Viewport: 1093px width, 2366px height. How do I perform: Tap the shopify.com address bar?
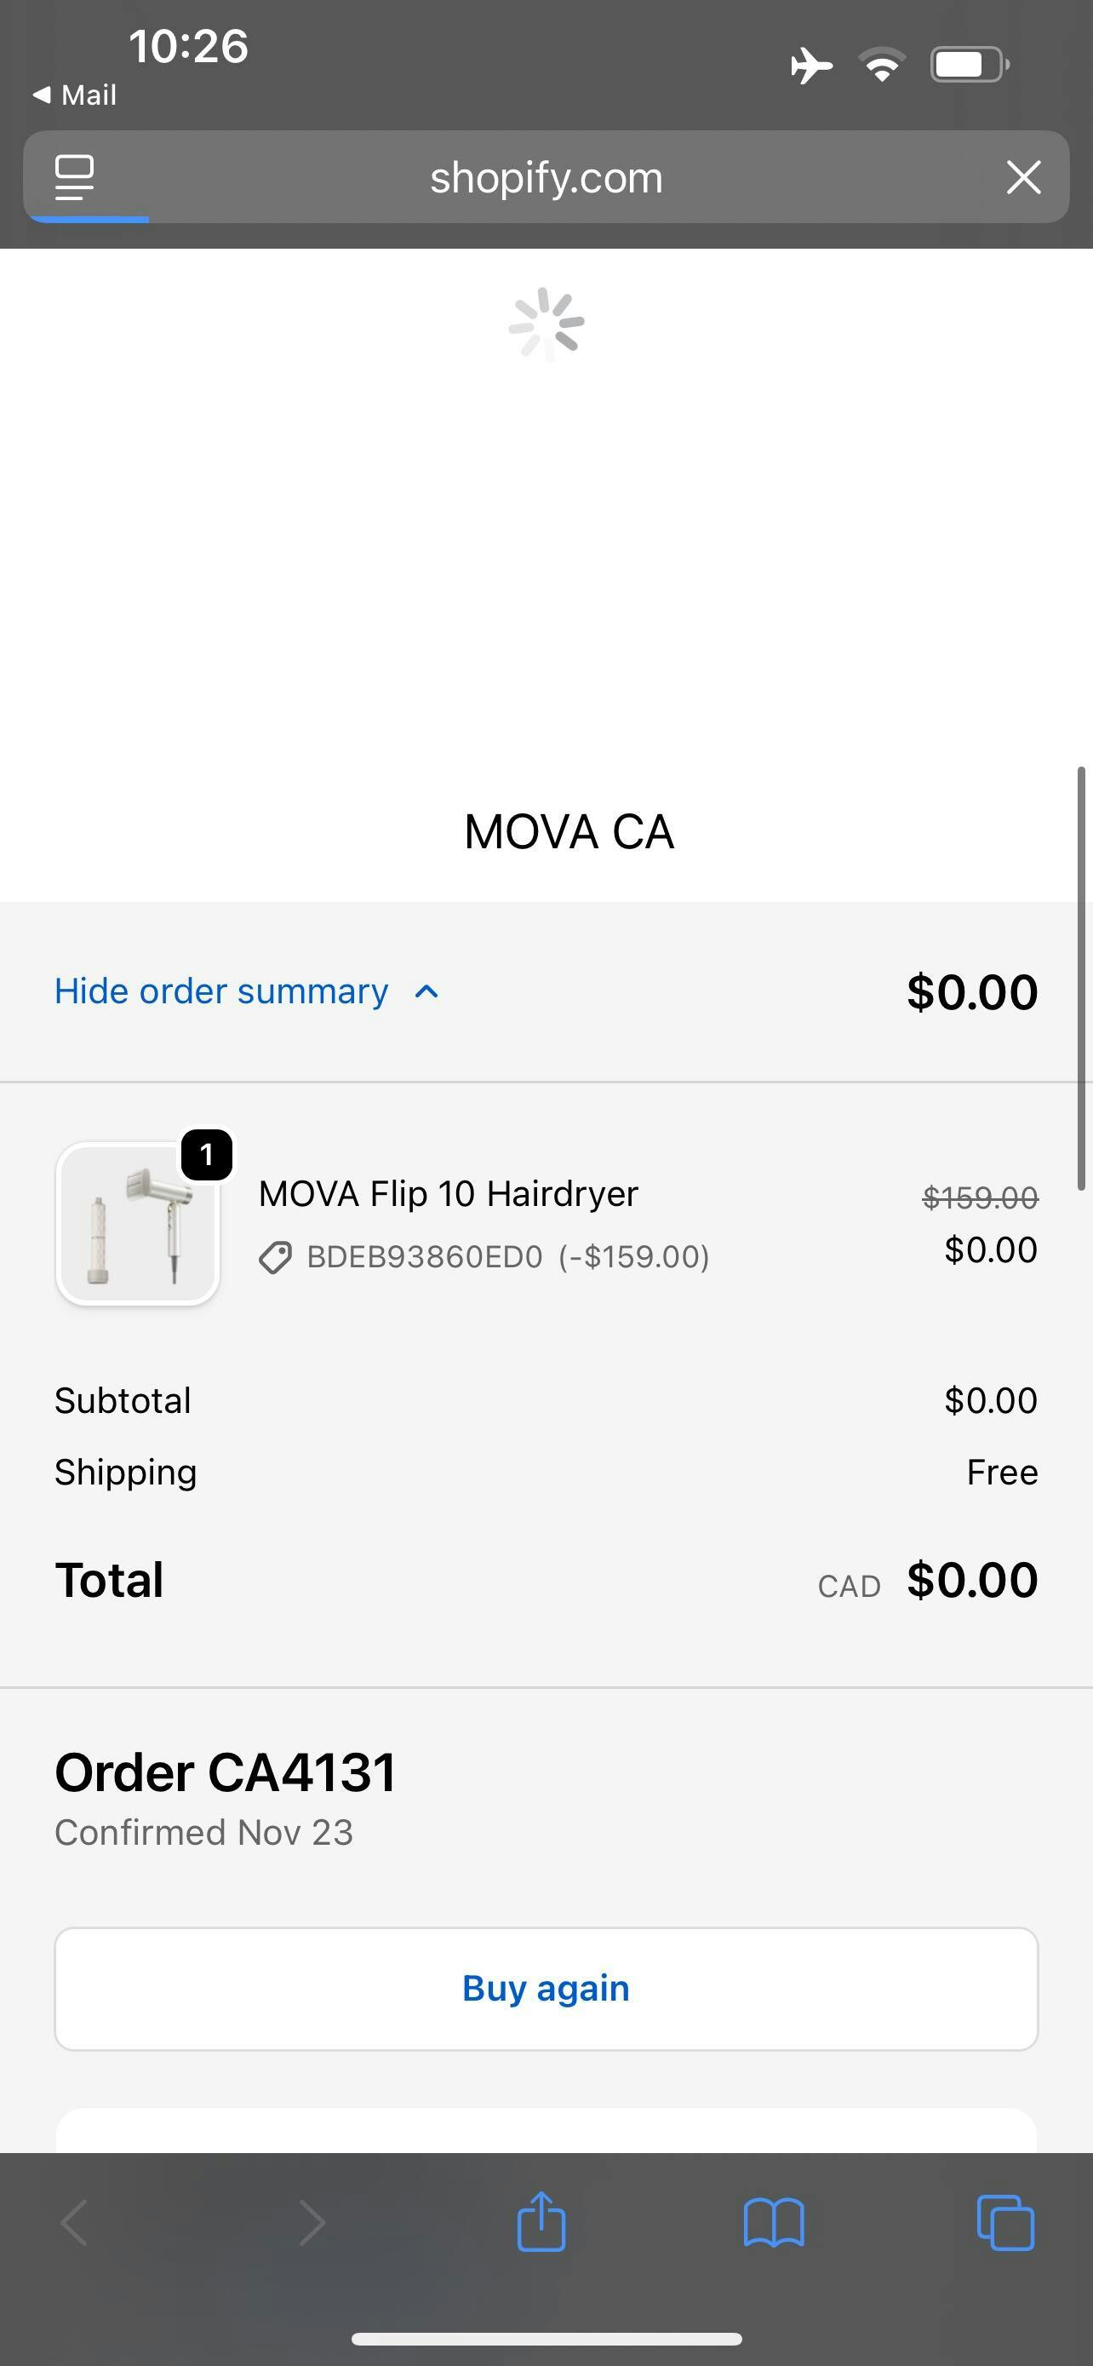[x=546, y=177]
